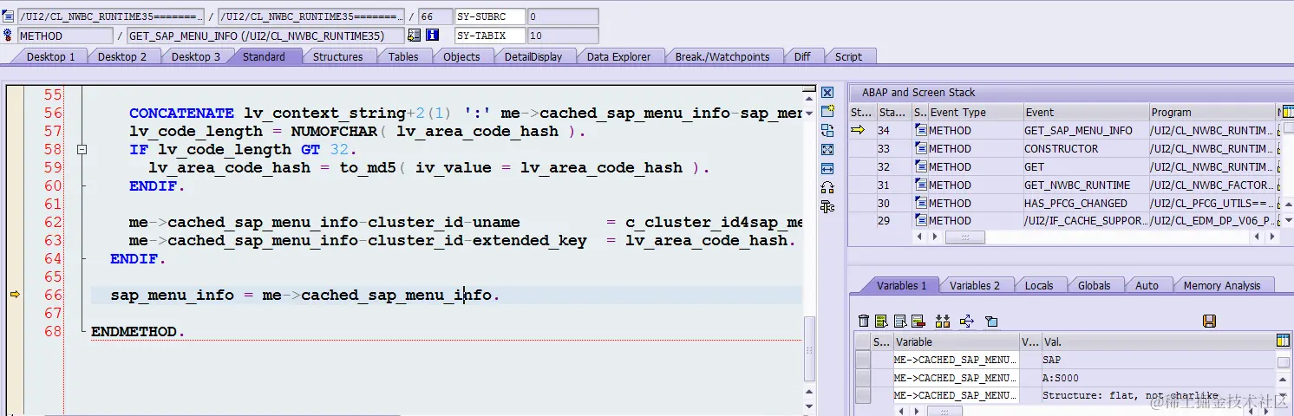Click the orange save icon in variables panel

[x=1210, y=322]
